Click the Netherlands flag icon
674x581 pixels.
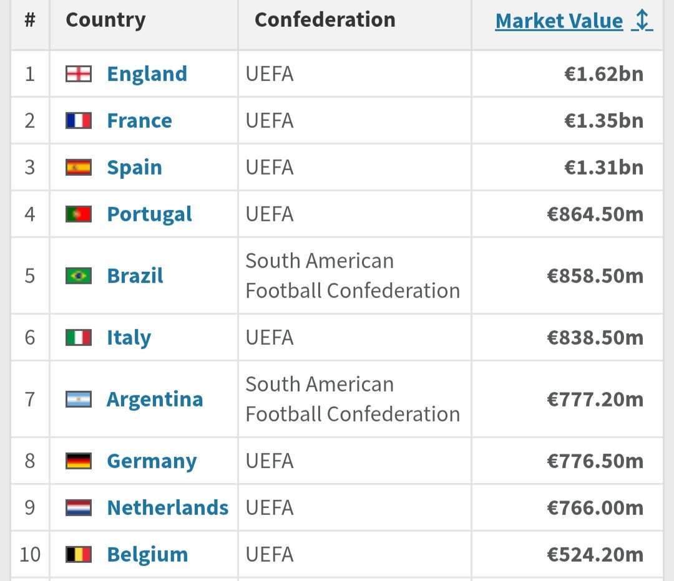(x=79, y=508)
